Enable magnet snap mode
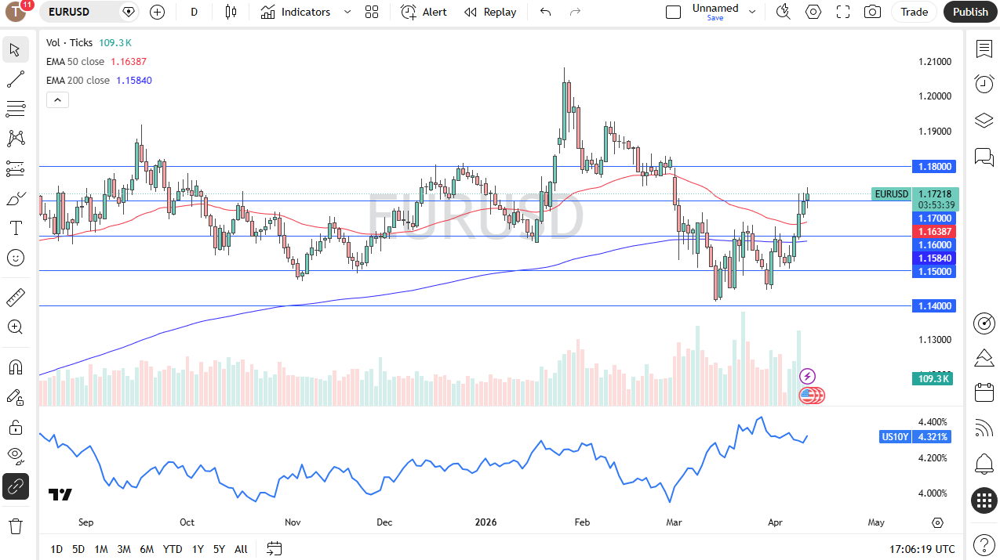The image size is (1000, 560). (x=16, y=367)
